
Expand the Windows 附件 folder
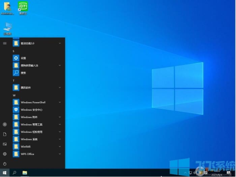pyautogui.click(x=37, y=117)
